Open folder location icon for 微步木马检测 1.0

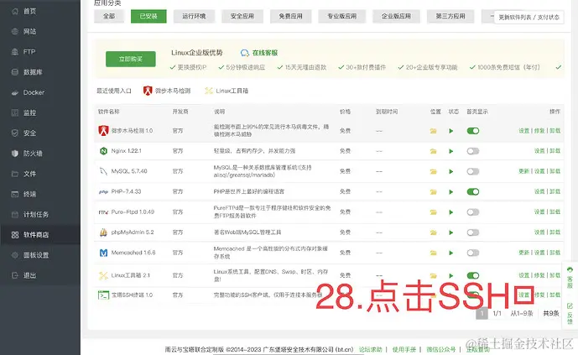coord(433,131)
